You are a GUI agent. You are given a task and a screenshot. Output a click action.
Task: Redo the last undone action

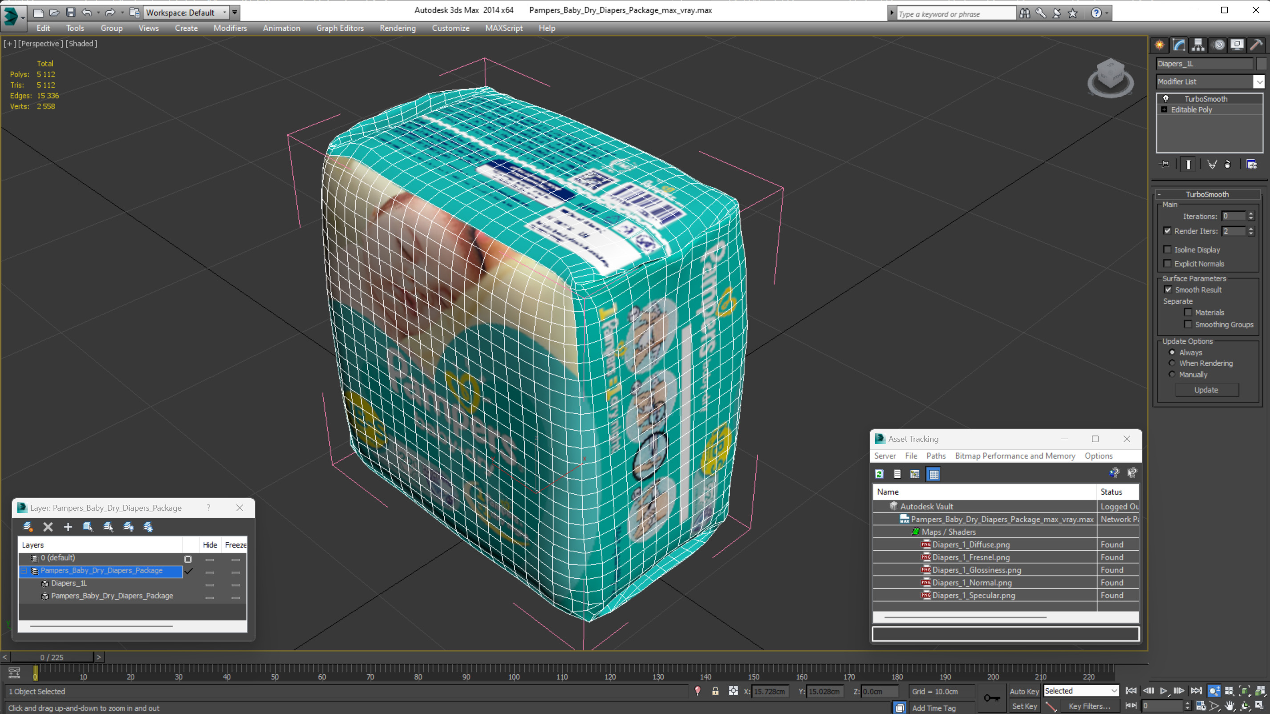(x=110, y=12)
